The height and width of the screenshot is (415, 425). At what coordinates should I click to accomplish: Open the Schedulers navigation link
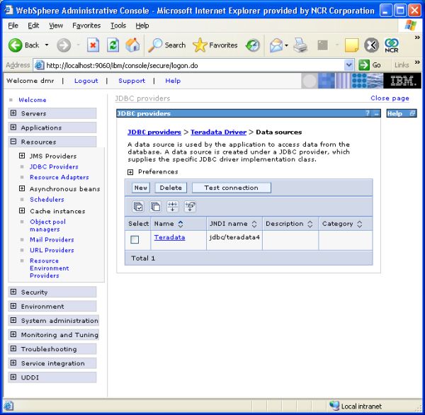tap(47, 199)
